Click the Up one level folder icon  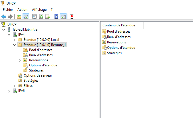click(x=19, y=16)
